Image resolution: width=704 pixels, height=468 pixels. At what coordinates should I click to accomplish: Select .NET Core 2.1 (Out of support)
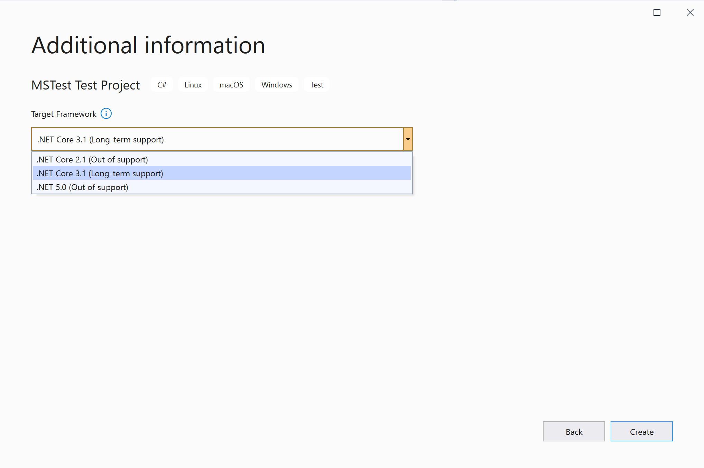[x=92, y=160]
